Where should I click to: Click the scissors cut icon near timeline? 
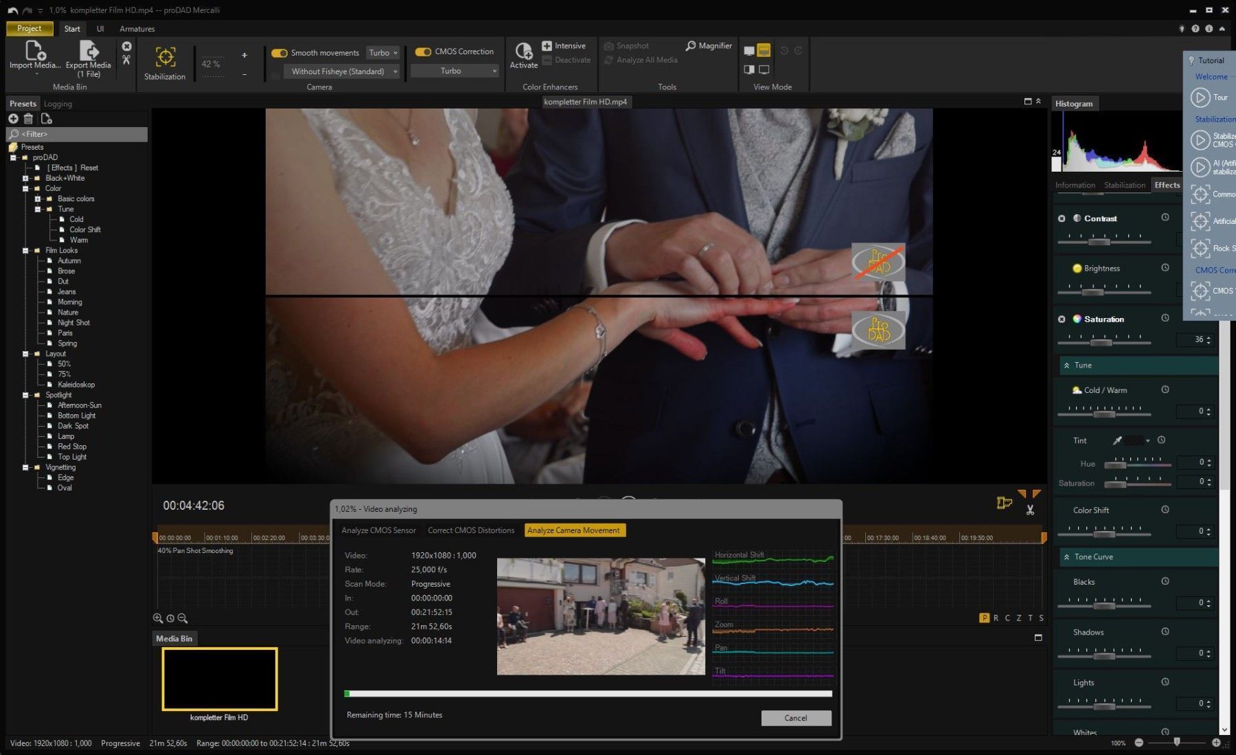pos(1030,510)
